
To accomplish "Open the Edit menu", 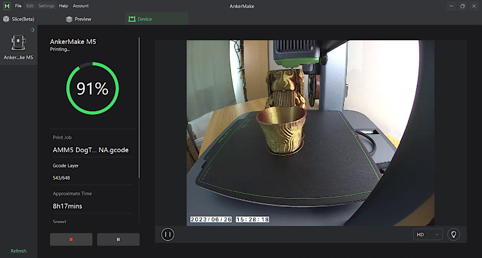I will [x=30, y=6].
